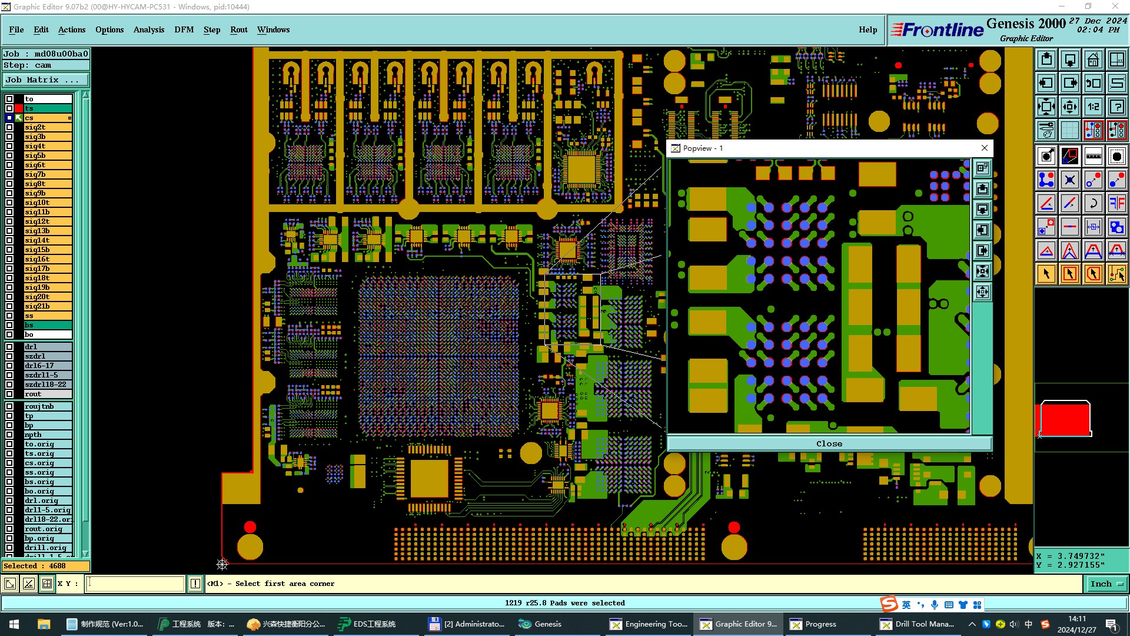The height and width of the screenshot is (636, 1130).
Task: Toggle the sig2t layer checkbox
Action: [x=9, y=127]
